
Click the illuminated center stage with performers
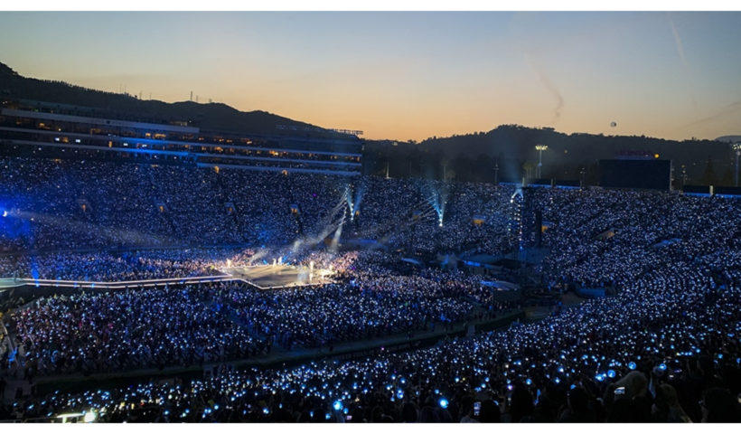(279, 273)
